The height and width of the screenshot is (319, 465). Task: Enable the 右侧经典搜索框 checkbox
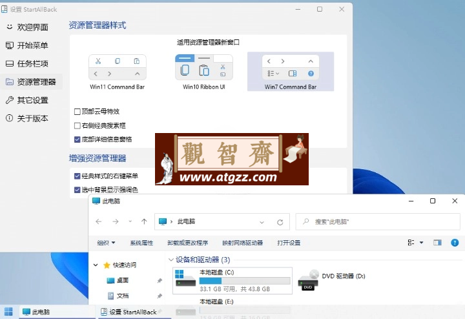click(x=77, y=126)
